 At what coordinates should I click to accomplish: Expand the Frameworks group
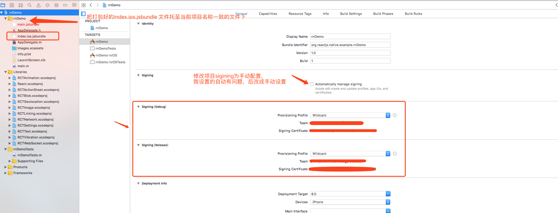point(5,173)
